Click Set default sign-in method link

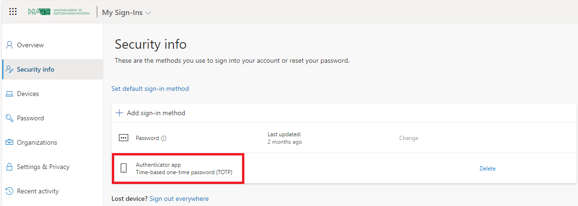tap(150, 88)
